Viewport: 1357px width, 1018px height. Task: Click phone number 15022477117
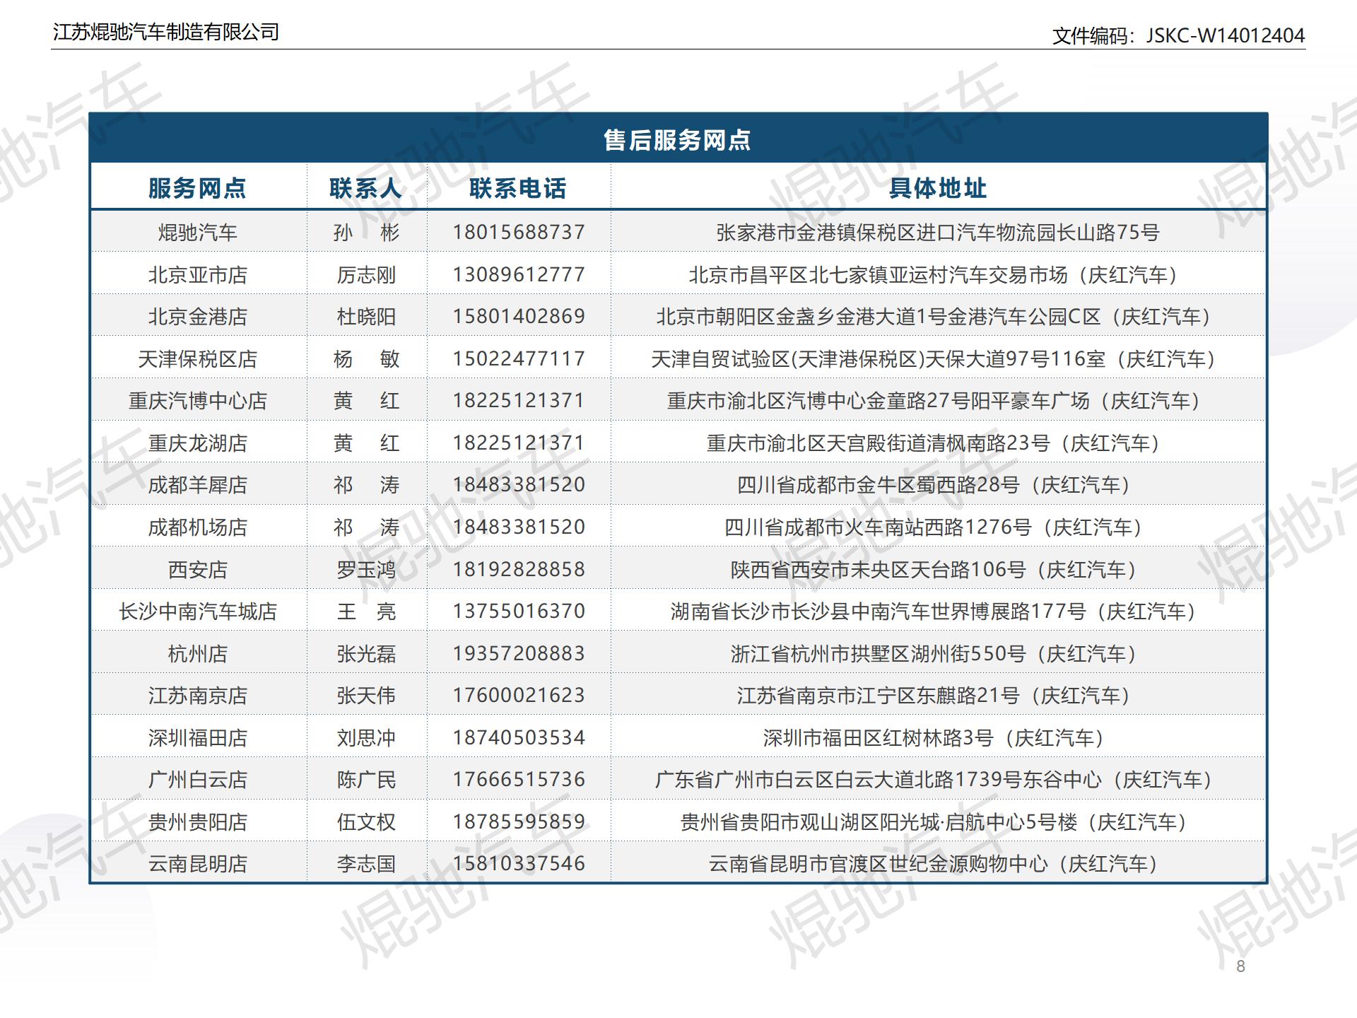coord(519,358)
